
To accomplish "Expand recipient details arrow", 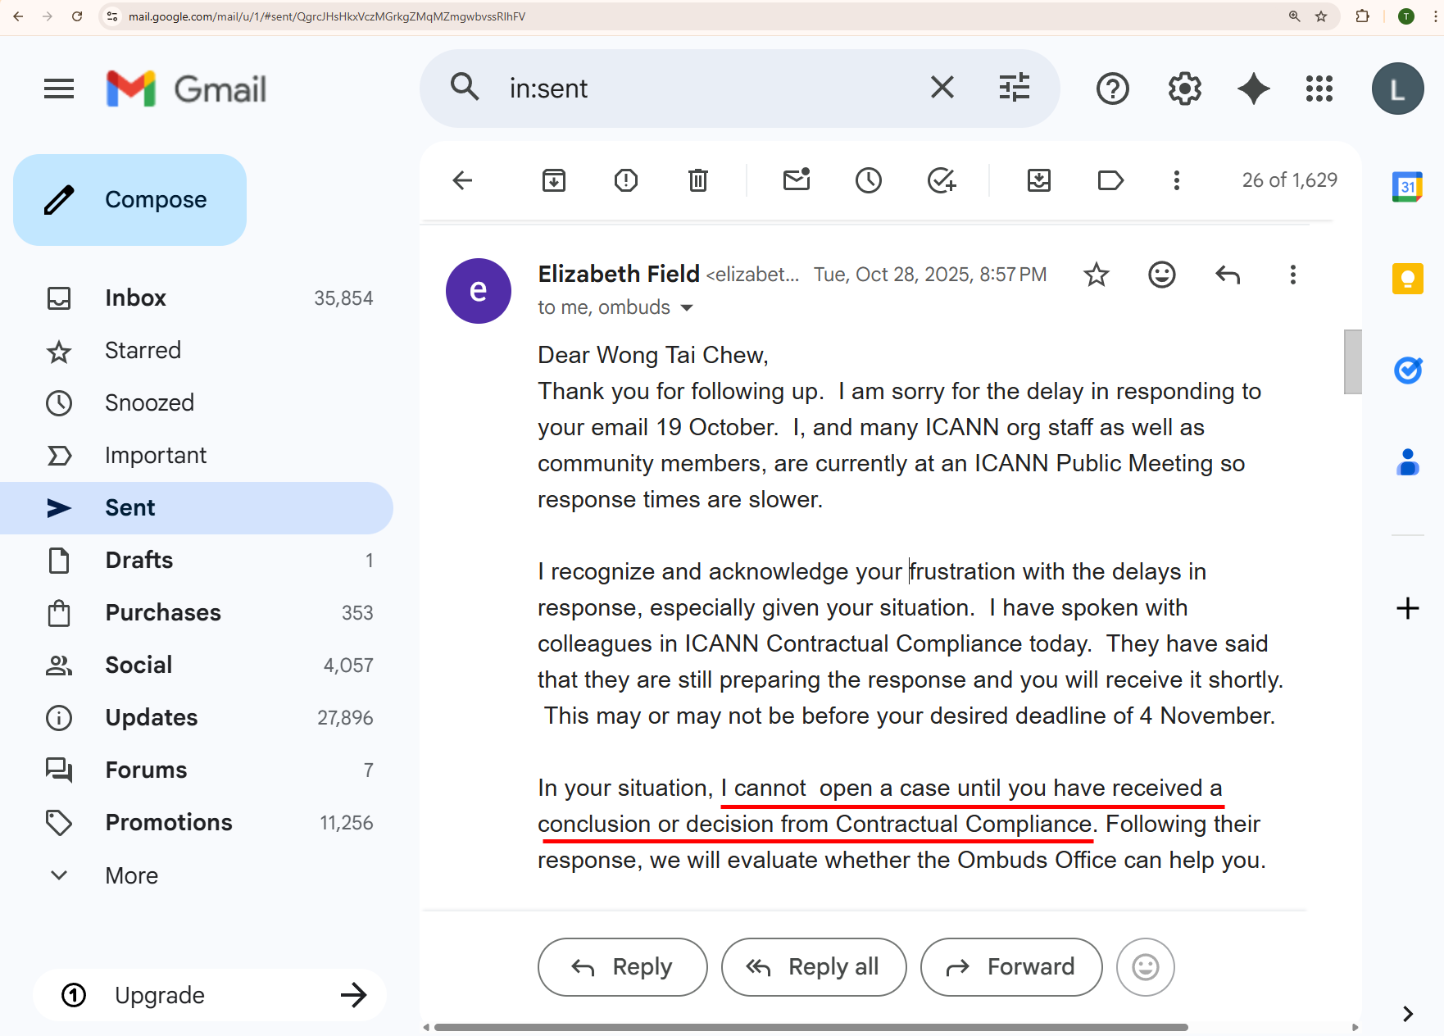I will (687, 308).
